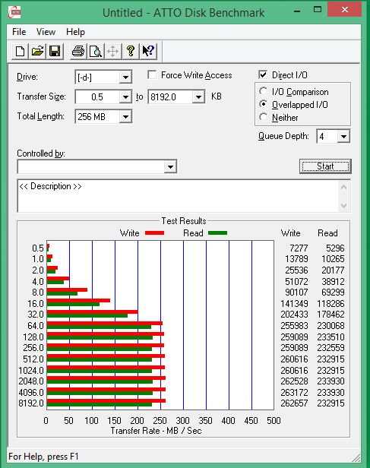Uncheck the Direct I/O checkbox
Image resolution: width=370 pixels, height=468 pixels.
[263, 74]
